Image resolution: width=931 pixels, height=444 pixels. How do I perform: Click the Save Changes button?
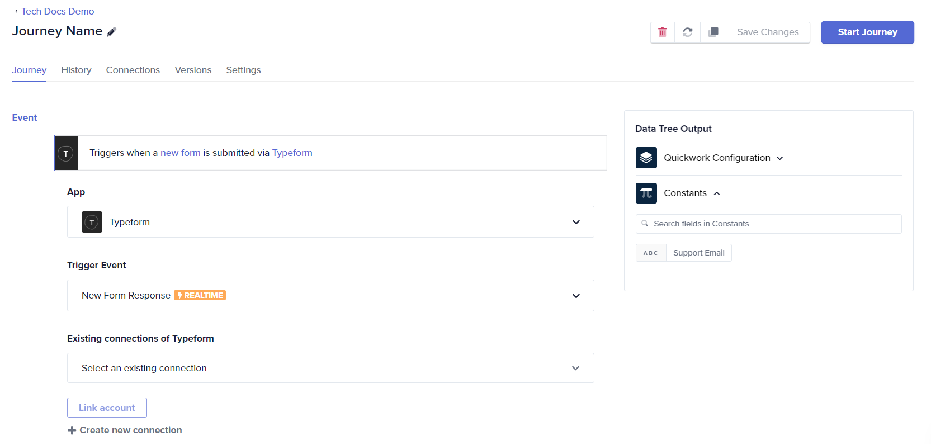click(768, 32)
